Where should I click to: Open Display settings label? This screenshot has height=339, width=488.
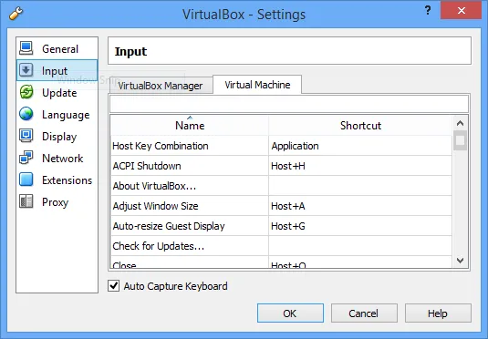(x=59, y=137)
